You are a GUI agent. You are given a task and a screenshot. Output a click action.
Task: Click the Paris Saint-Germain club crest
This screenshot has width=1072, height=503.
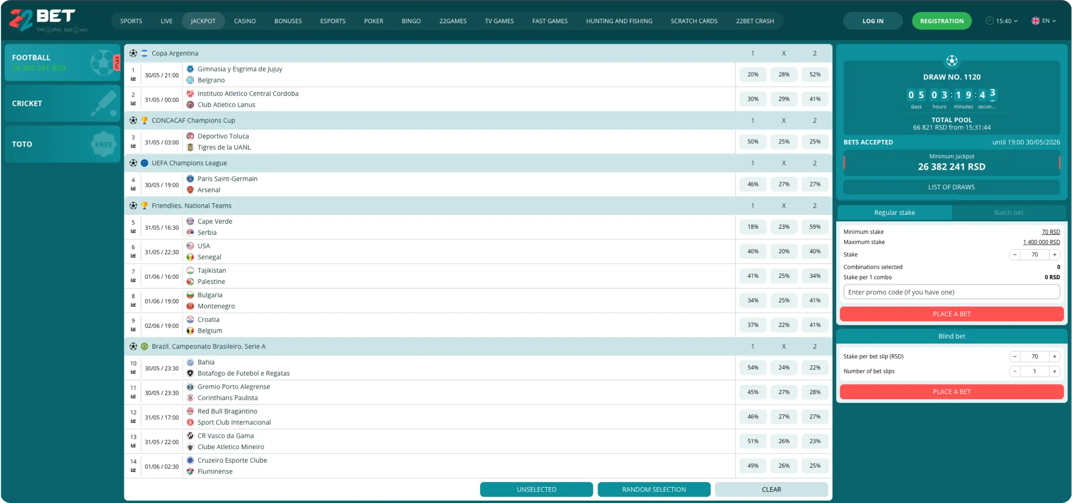(190, 179)
